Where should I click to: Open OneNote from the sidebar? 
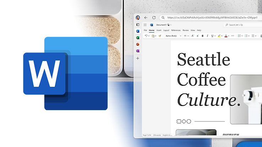click(138, 51)
